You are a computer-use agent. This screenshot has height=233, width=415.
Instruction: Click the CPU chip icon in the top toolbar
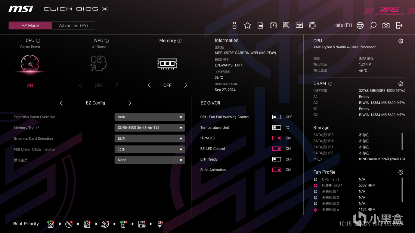point(312,26)
